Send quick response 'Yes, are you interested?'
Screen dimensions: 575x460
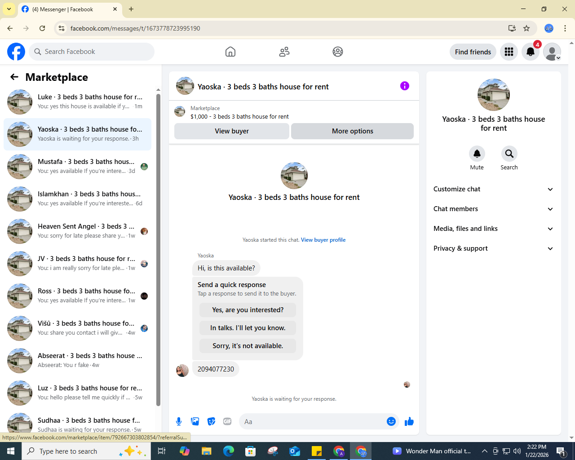(248, 310)
